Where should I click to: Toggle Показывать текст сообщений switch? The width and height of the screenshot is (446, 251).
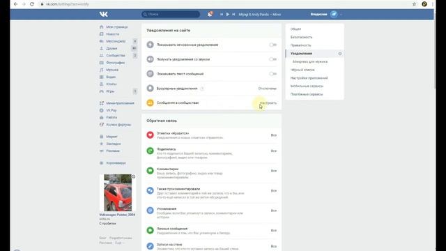point(272,74)
